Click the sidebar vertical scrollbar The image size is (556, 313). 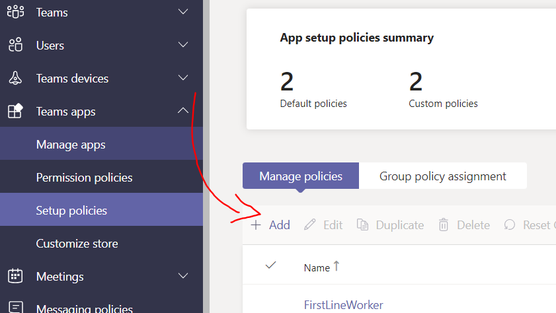click(x=206, y=156)
